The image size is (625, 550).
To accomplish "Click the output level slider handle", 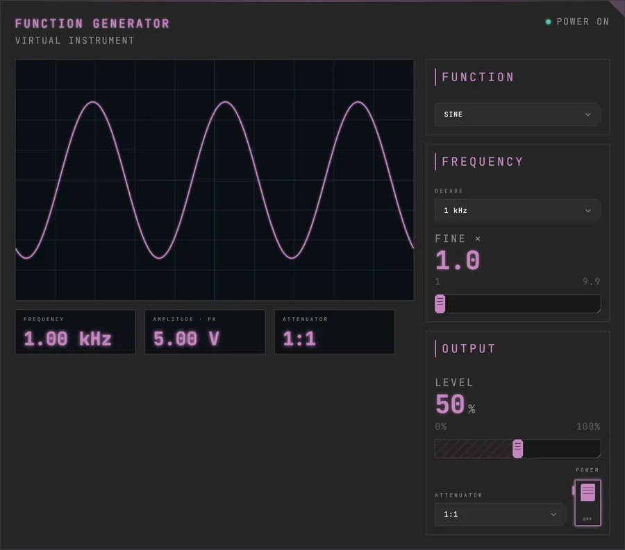I will [517, 449].
